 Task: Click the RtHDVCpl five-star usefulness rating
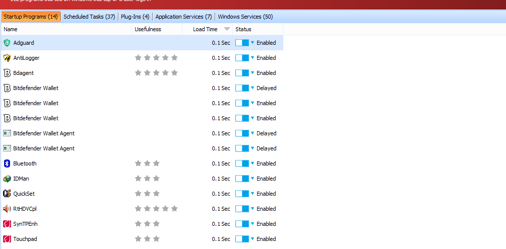[156, 209]
